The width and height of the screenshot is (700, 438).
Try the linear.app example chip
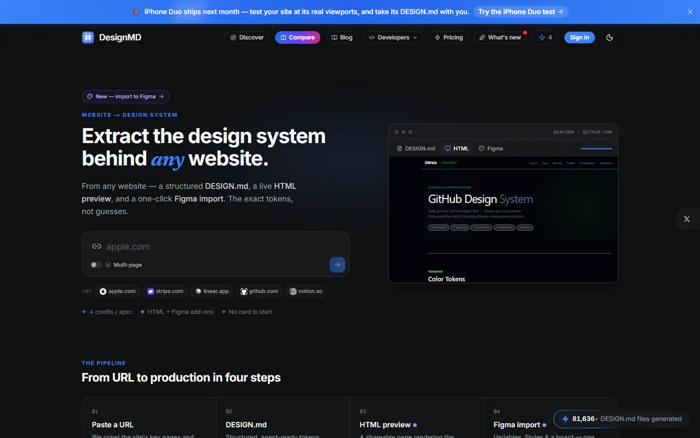click(x=212, y=291)
